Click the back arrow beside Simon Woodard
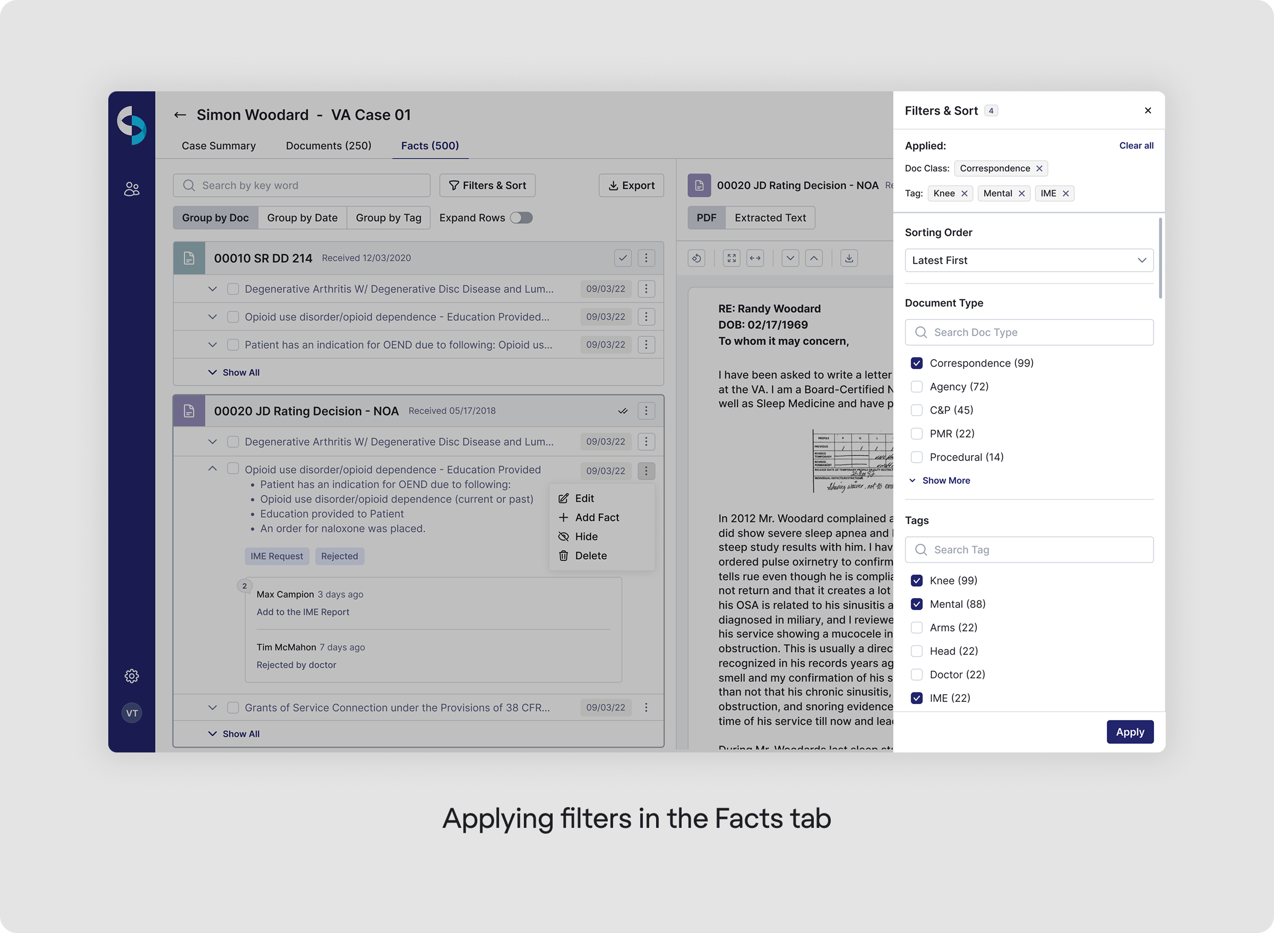 click(180, 115)
